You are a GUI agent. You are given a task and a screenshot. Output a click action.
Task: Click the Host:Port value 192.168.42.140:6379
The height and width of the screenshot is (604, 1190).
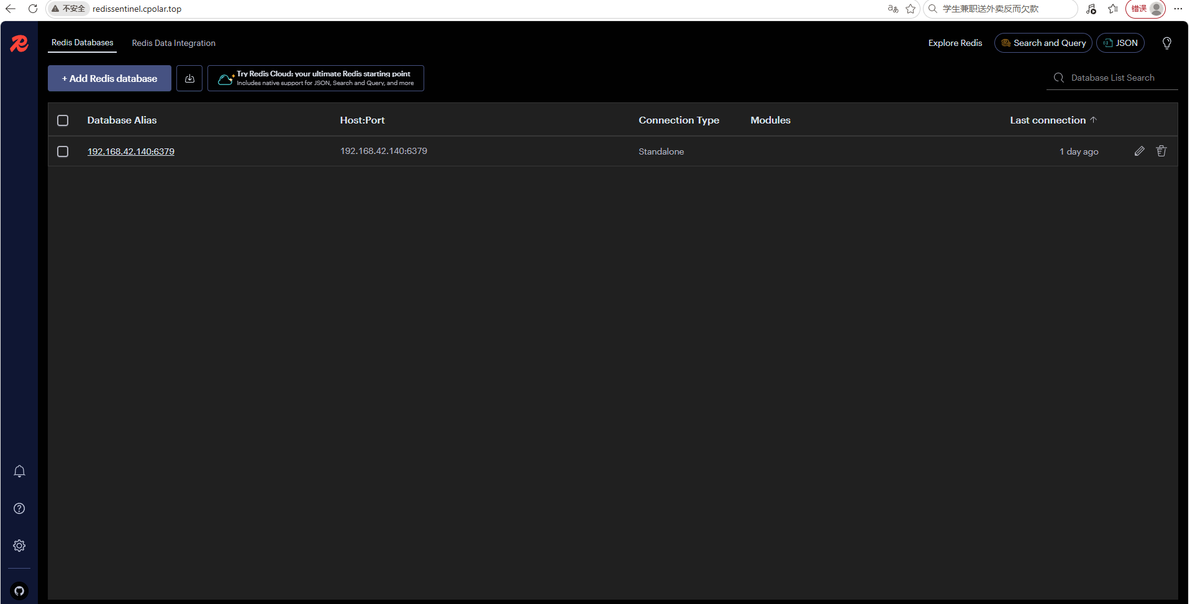tap(384, 151)
